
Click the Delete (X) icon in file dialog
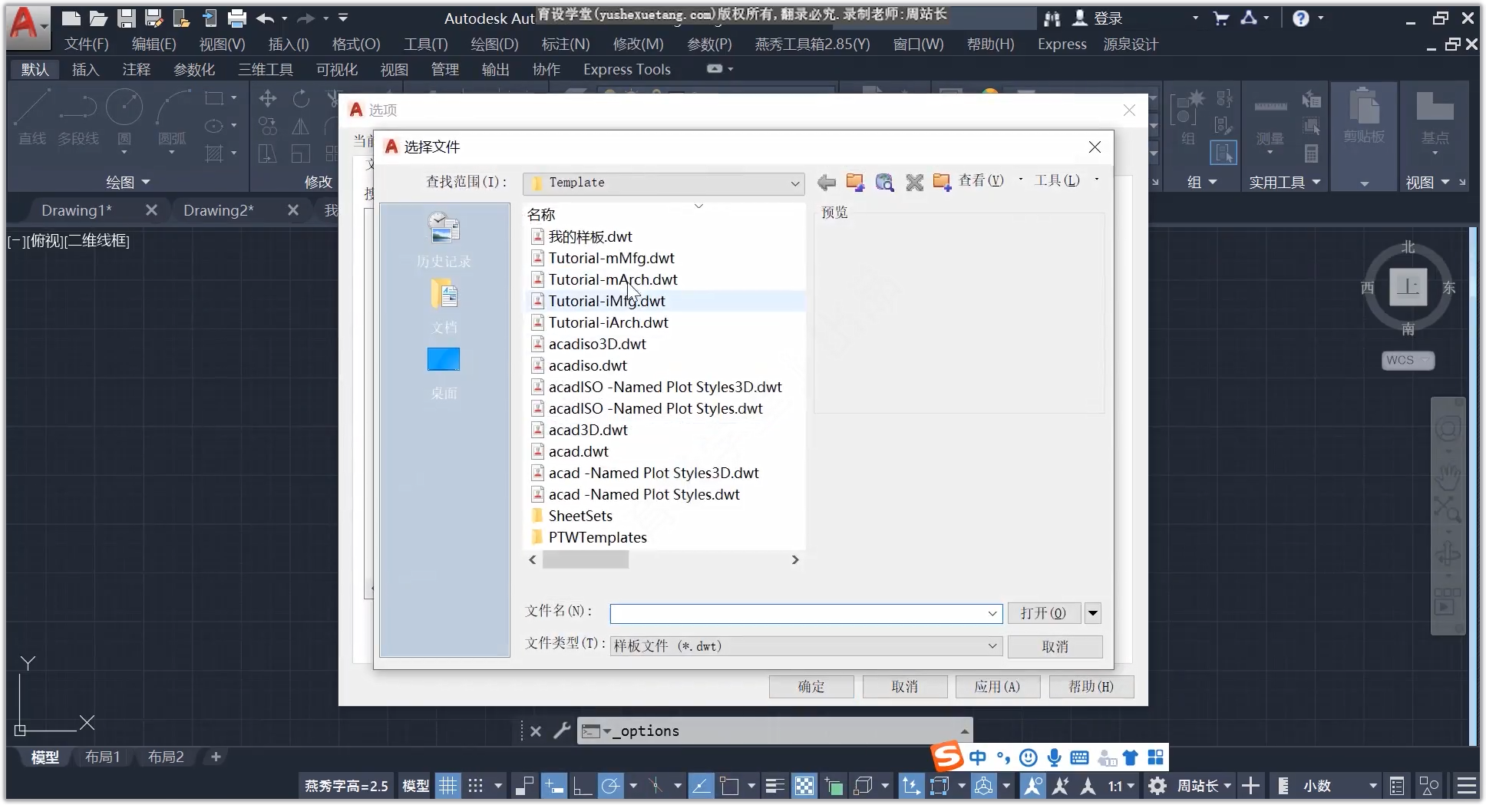pyautogui.click(x=914, y=182)
